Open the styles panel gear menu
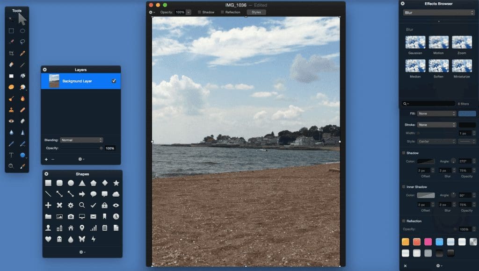Screen dimensions: 479x271 click(439, 266)
